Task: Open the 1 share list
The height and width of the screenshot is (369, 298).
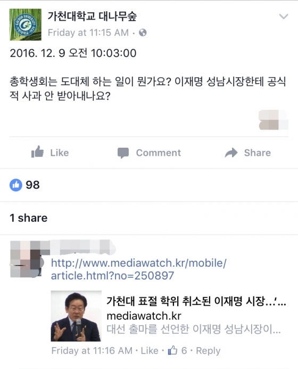Action: pos(28,218)
